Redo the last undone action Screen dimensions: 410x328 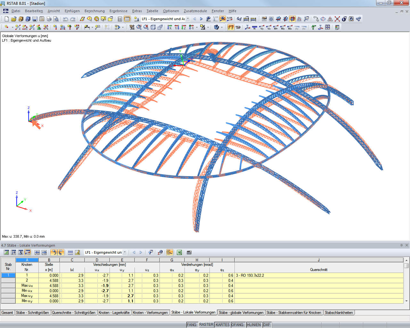73,19
